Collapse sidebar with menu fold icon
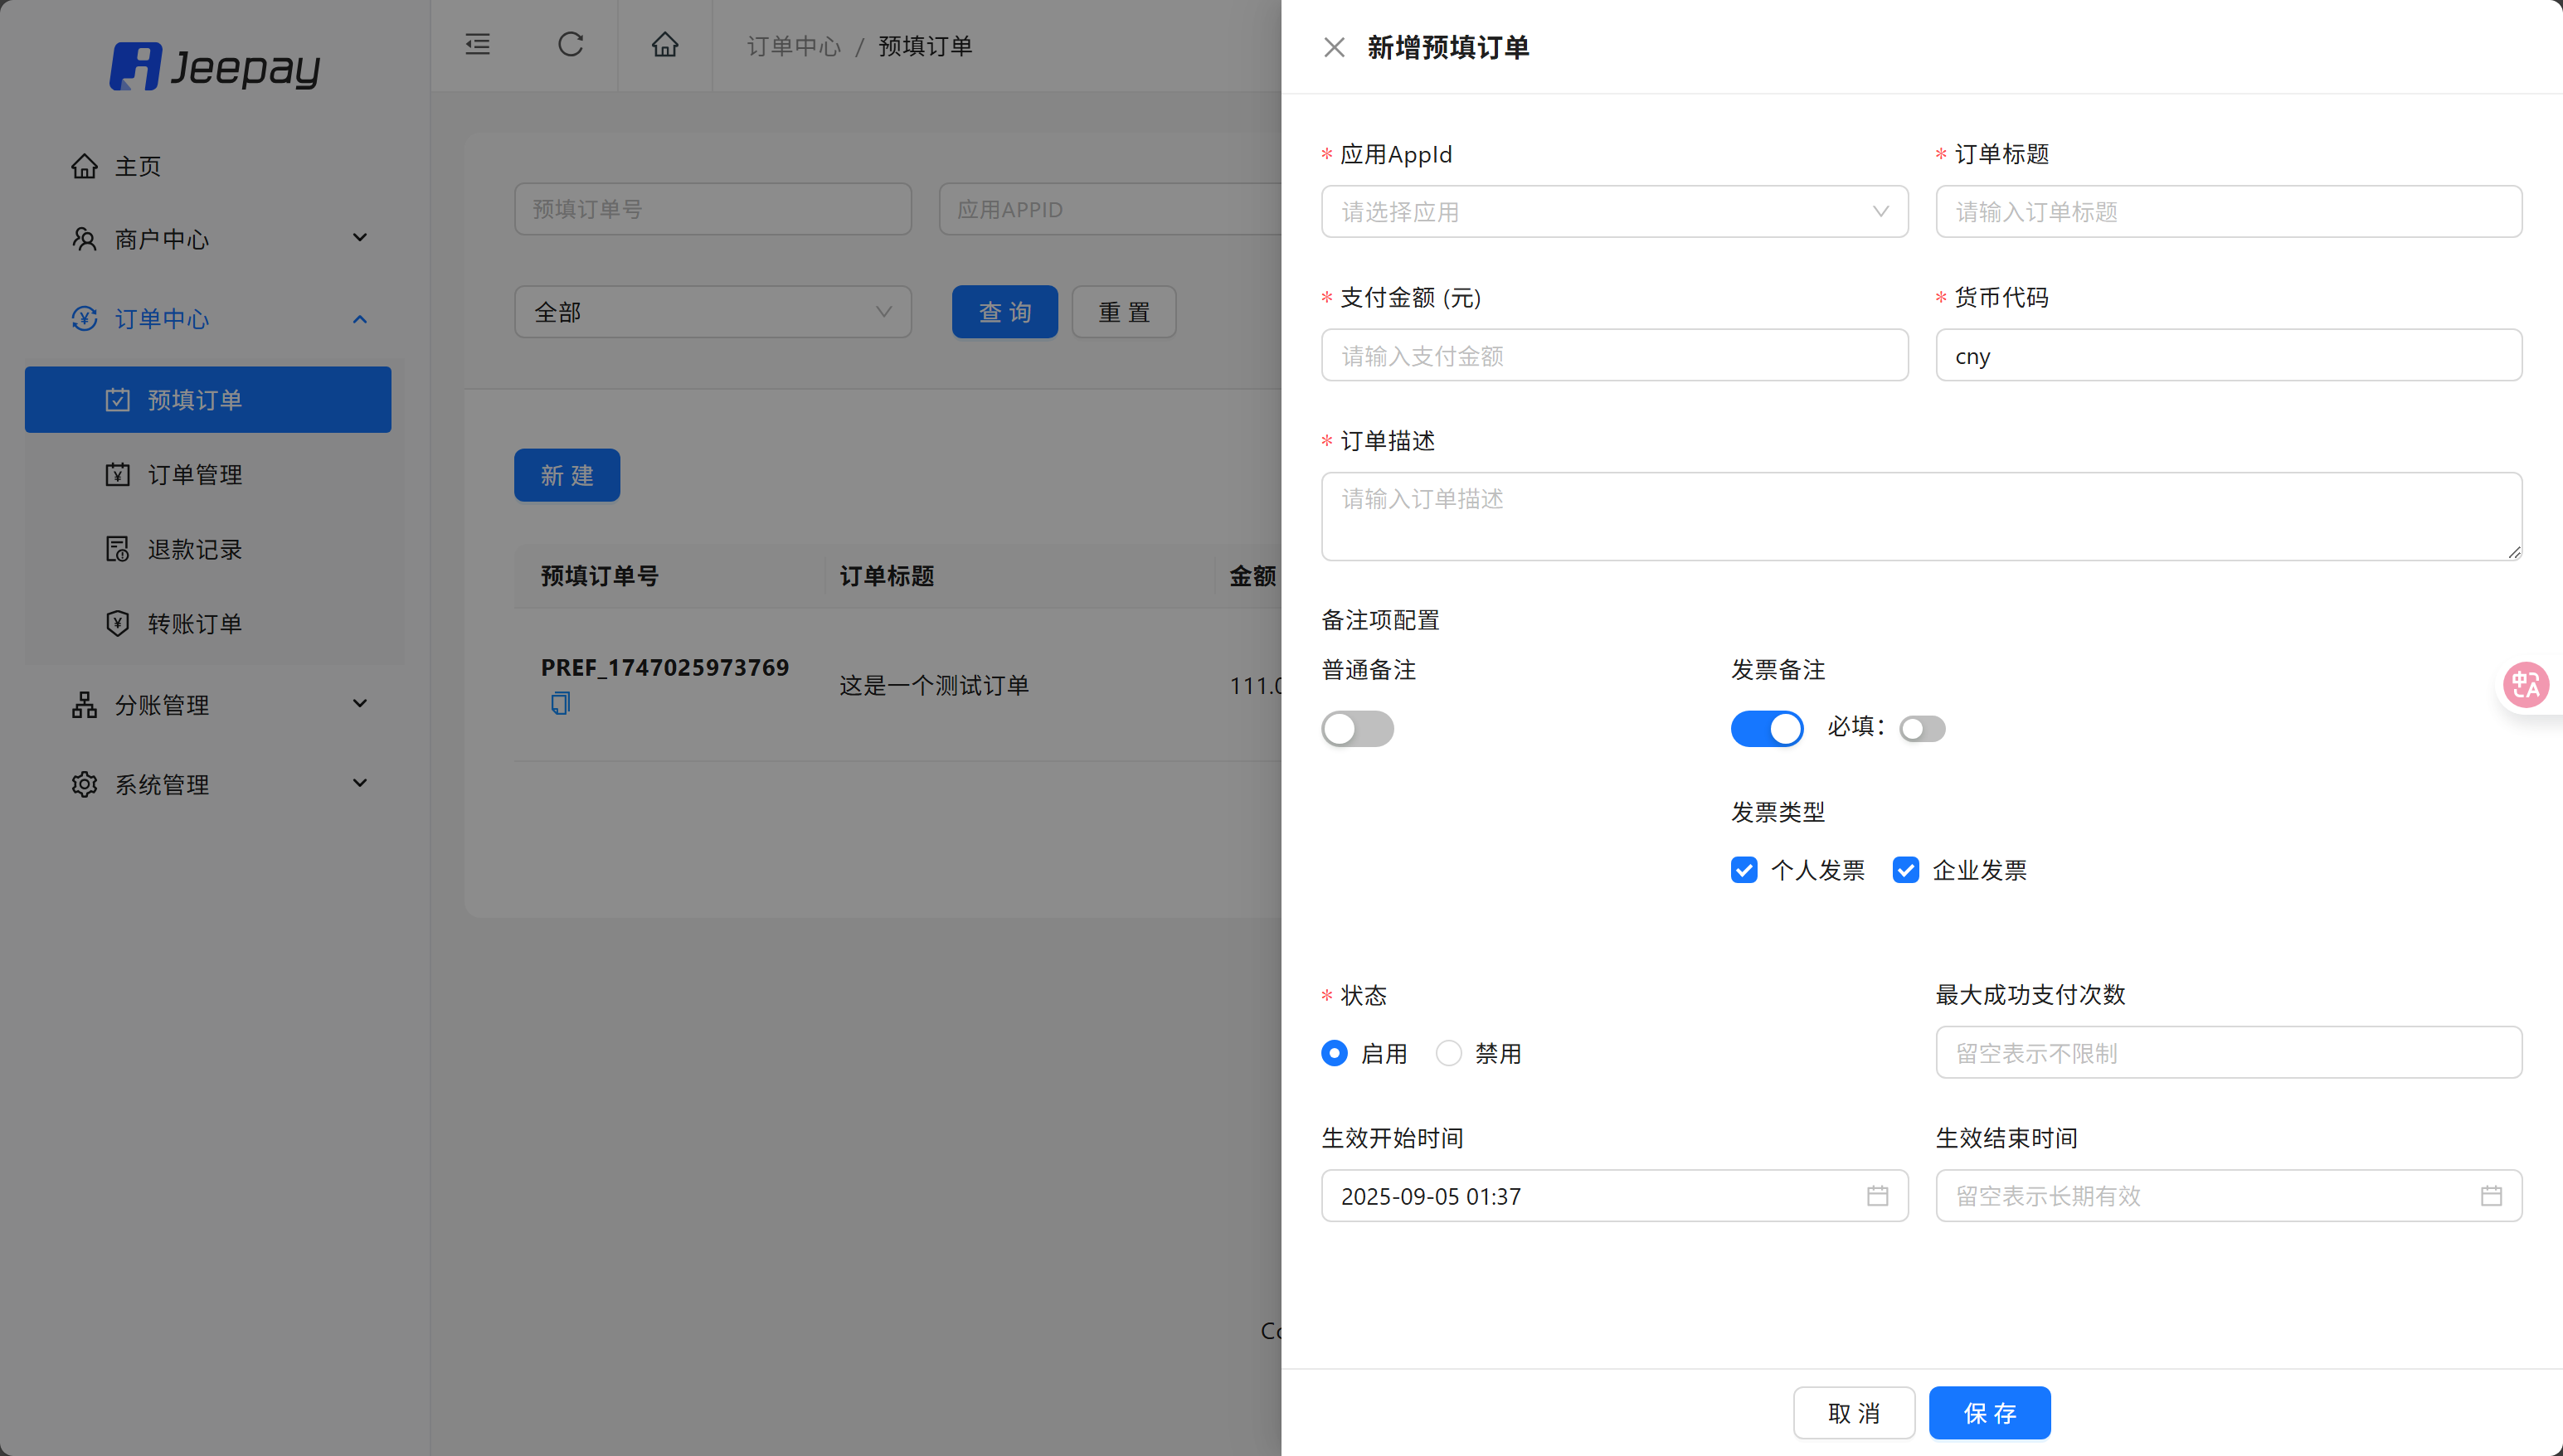2563x1456 pixels. click(x=477, y=45)
